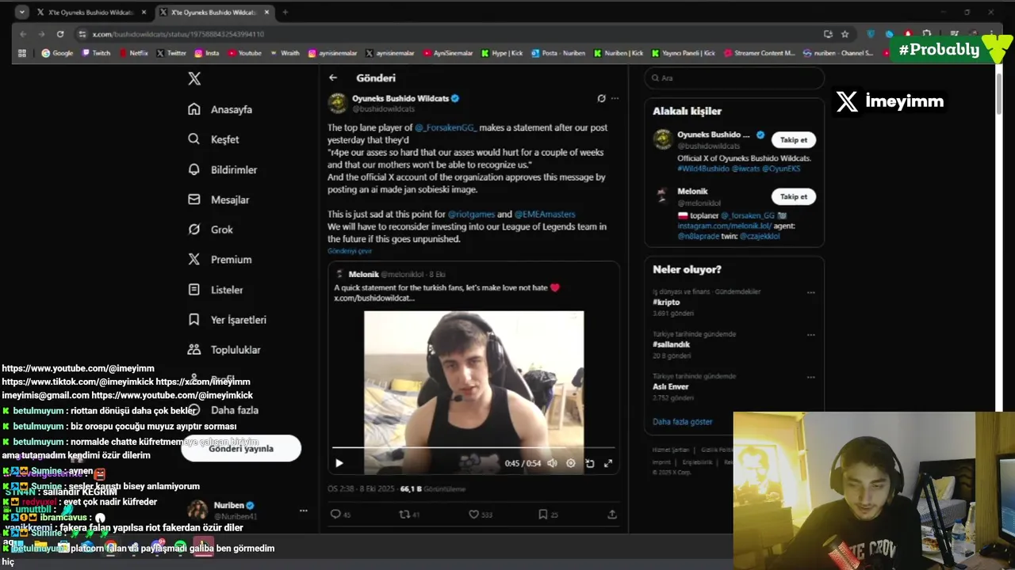Open Keşfet in the X sidebar
Screen dimensions: 1015x570
point(213,139)
